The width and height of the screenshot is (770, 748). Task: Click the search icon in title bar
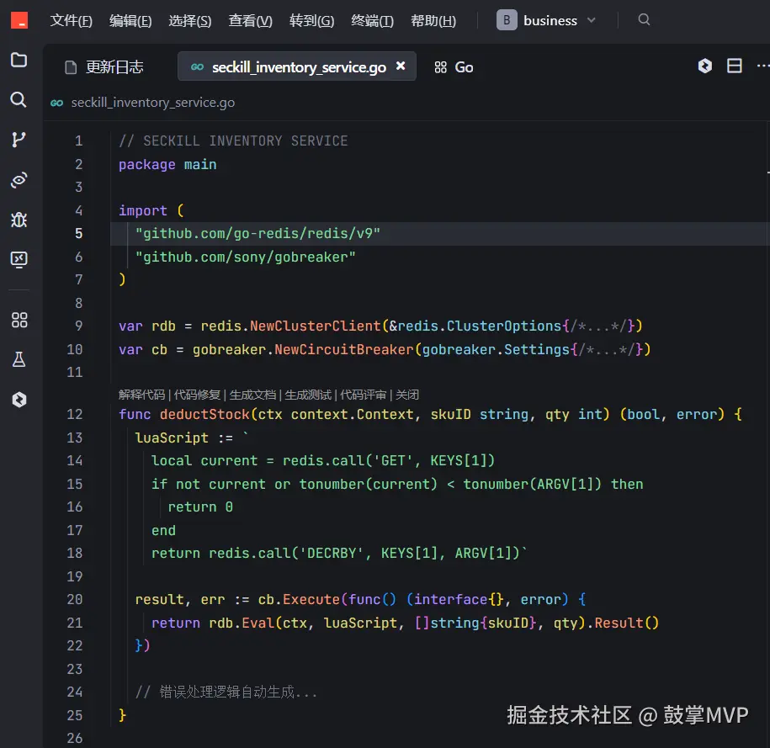click(644, 19)
